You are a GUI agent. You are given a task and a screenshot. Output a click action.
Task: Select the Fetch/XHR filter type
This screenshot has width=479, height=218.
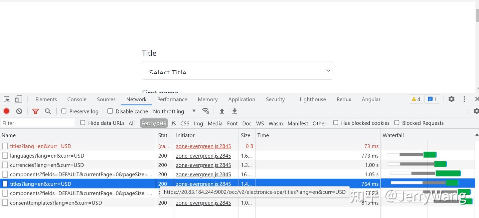pyautogui.click(x=154, y=123)
